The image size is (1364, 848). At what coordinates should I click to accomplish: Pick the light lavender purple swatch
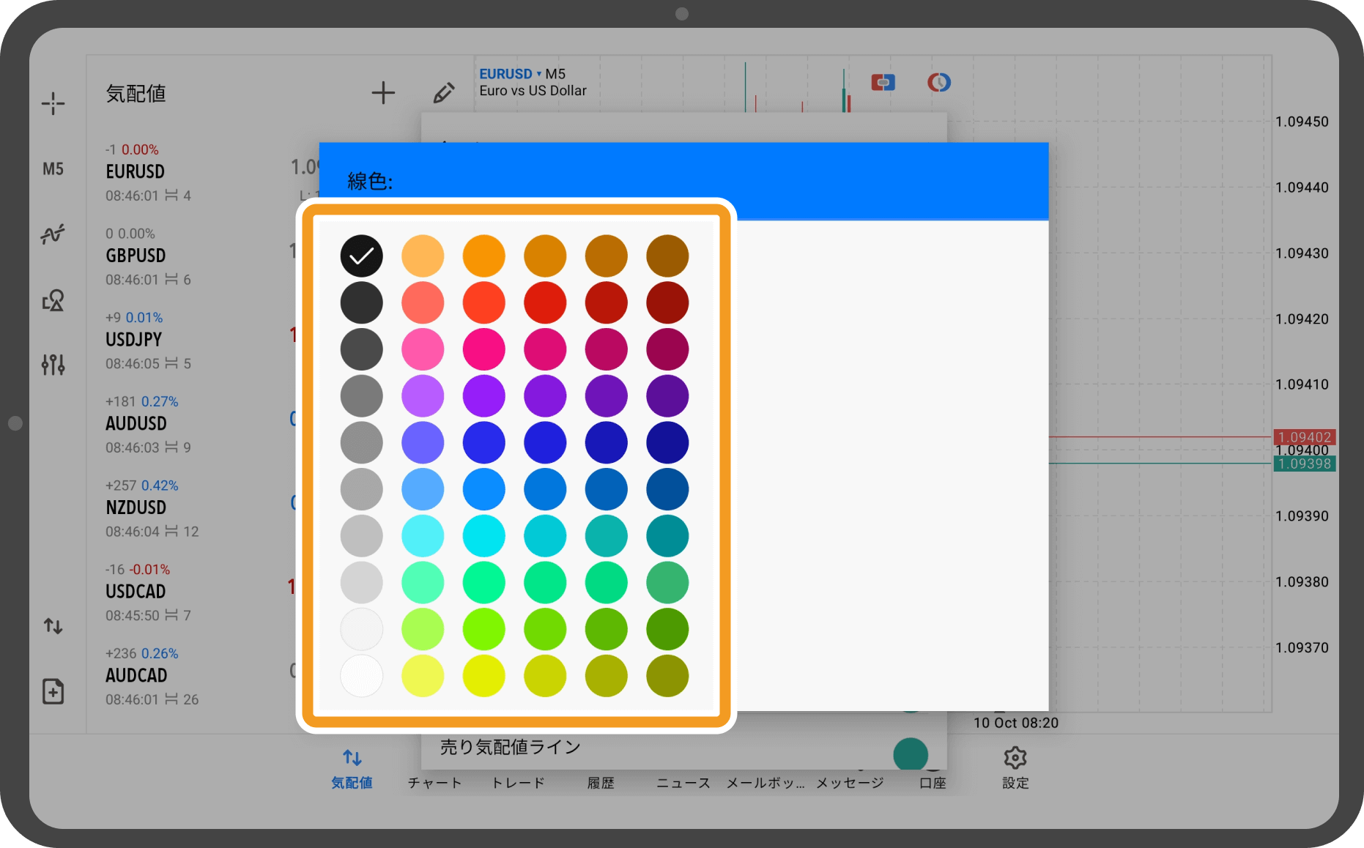(x=423, y=396)
